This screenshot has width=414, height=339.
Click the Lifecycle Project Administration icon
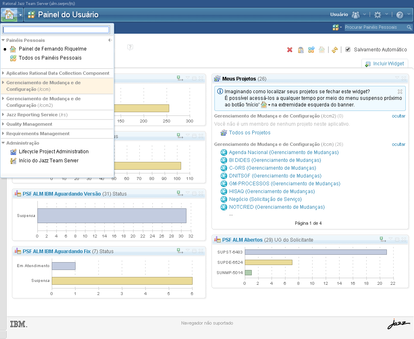[13, 152]
